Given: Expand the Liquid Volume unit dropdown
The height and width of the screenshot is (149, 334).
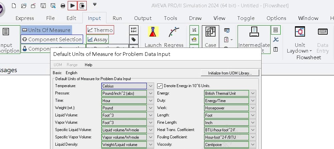Looking at the screenshot, I should (150, 115).
